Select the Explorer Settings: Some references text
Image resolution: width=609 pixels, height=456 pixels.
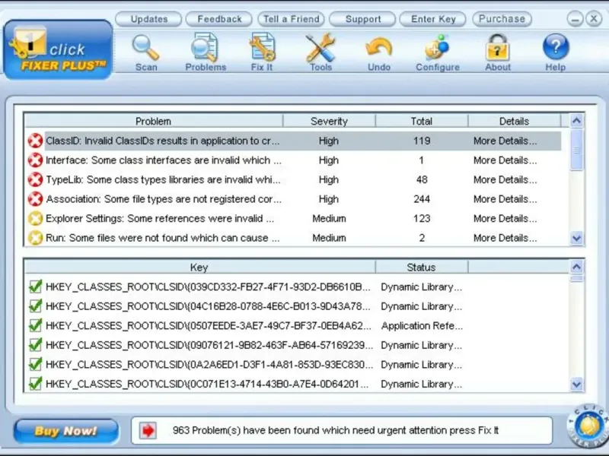pos(160,218)
